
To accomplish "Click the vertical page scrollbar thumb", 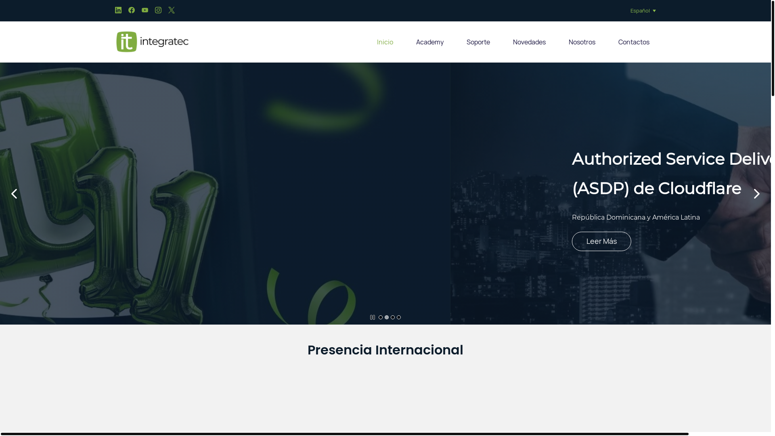I will (x=773, y=48).
